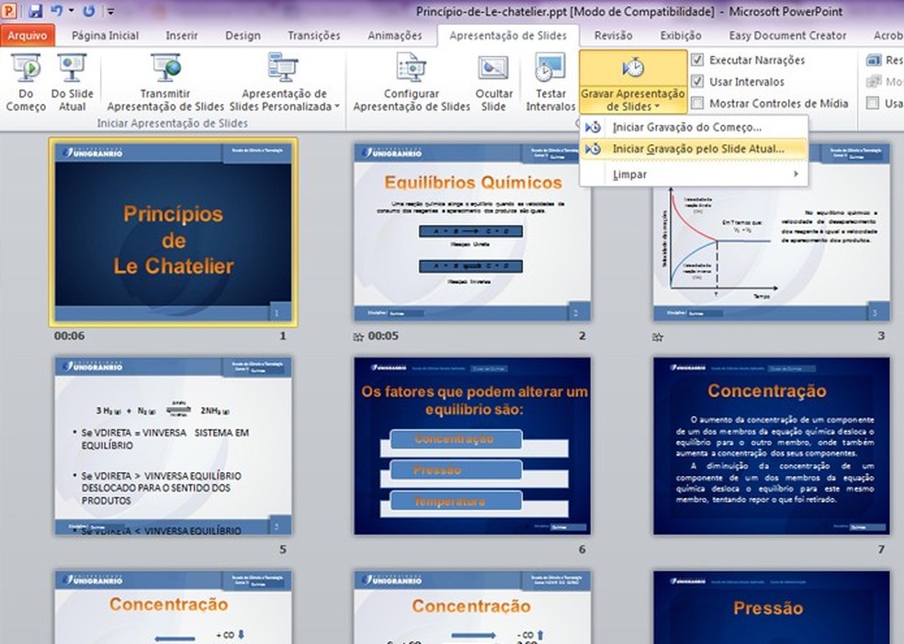Toggle the Executar Narrações checkbox

pyautogui.click(x=697, y=60)
